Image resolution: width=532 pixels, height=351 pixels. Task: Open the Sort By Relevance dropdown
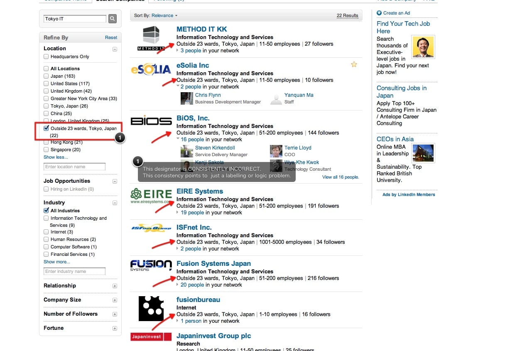(164, 15)
